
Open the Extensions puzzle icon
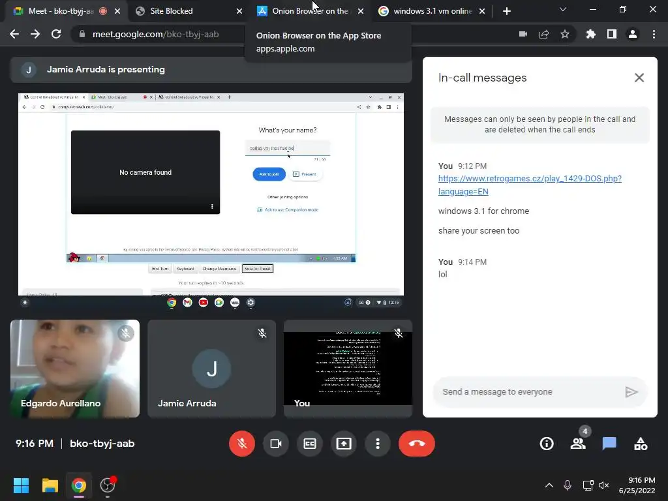pyautogui.click(x=591, y=34)
